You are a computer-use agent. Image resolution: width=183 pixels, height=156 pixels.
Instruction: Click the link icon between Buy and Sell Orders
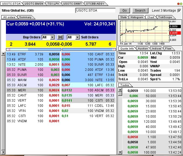tap(60, 37)
